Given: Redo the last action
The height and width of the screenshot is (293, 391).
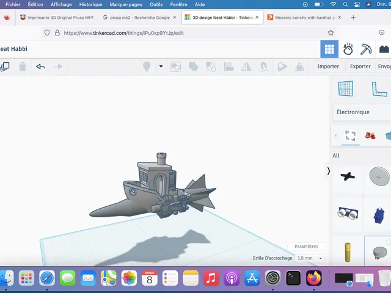Looking at the screenshot, I should [58, 67].
